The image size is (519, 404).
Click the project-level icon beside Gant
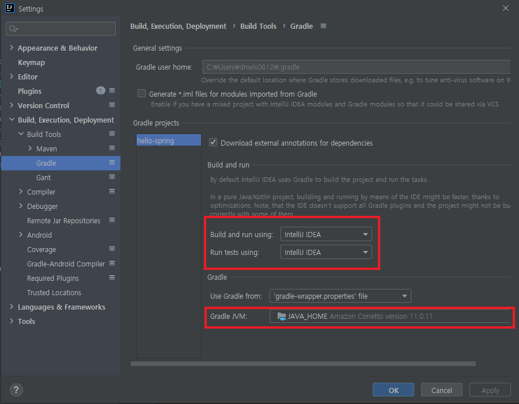click(112, 177)
